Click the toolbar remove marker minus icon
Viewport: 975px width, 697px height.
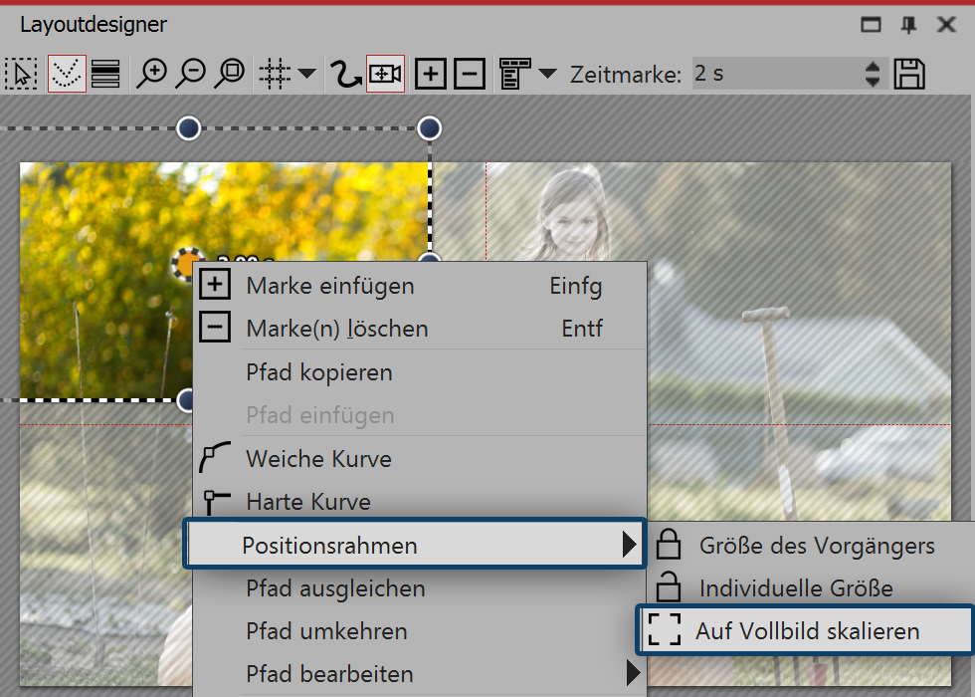(x=470, y=74)
